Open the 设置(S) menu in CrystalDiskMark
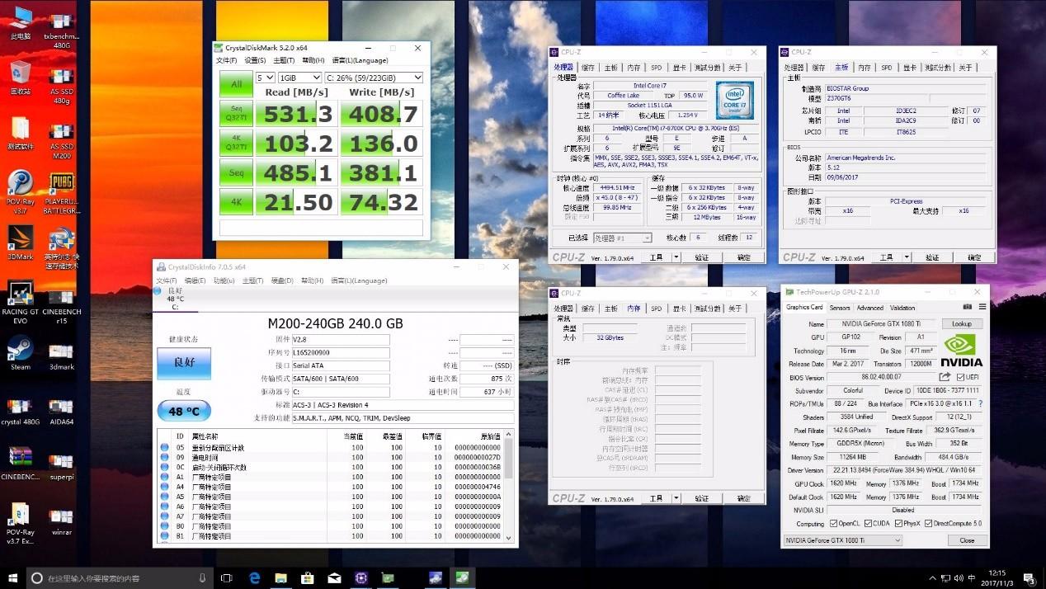The image size is (1046, 589). 255,60
